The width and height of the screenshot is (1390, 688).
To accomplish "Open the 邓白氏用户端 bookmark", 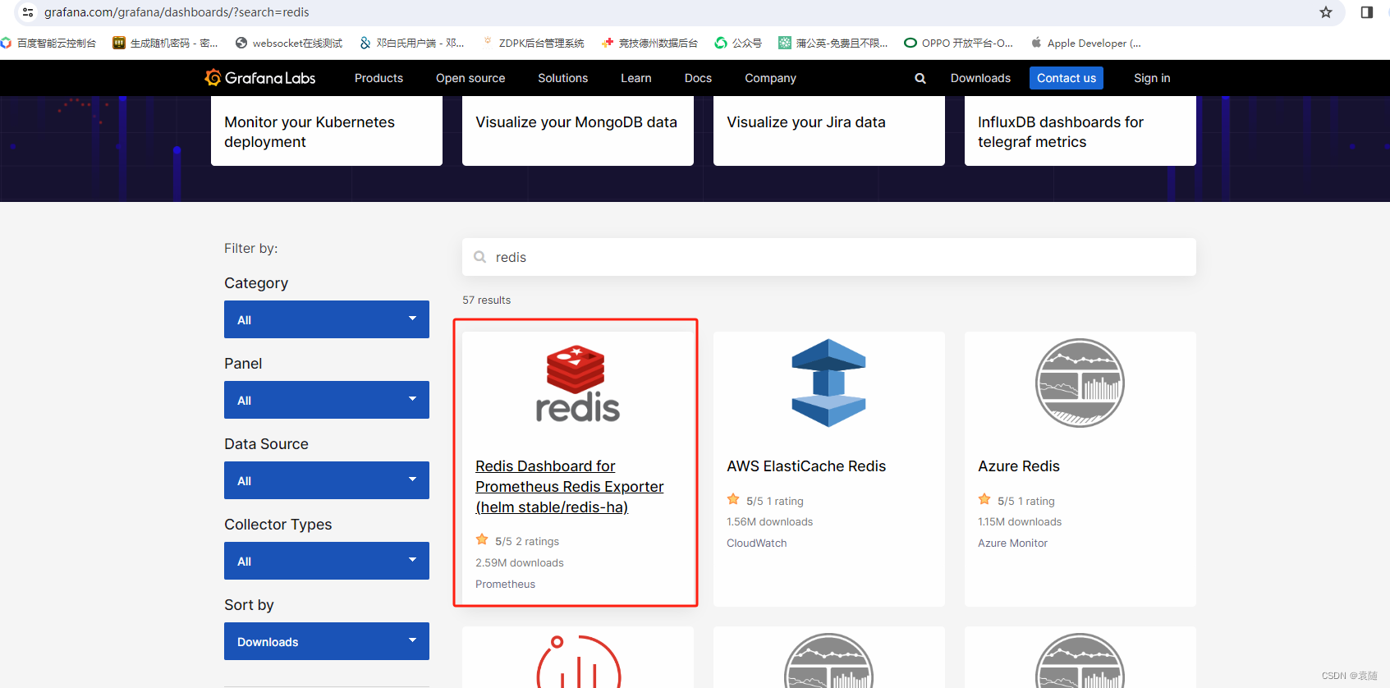I will 412,43.
